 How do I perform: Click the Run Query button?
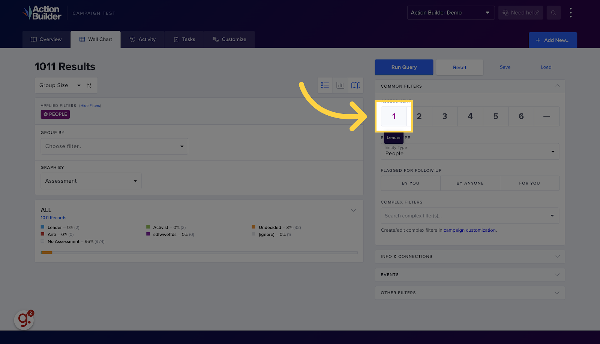pos(404,67)
